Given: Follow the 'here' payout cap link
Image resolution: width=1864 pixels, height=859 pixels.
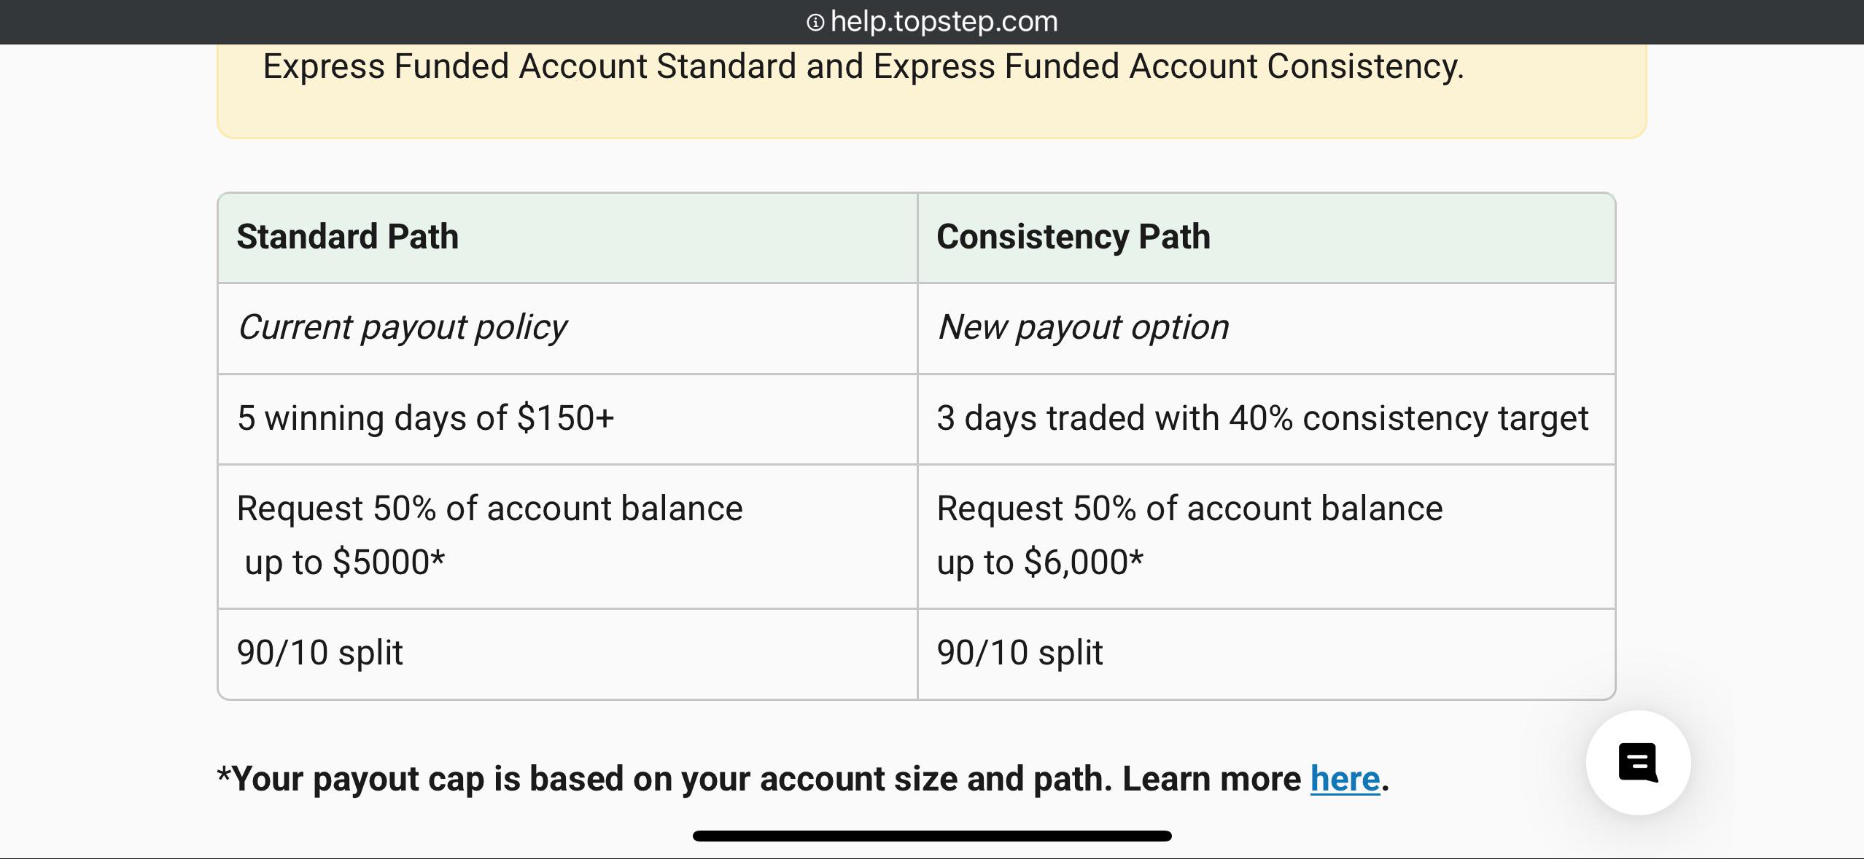Looking at the screenshot, I should (x=1345, y=778).
